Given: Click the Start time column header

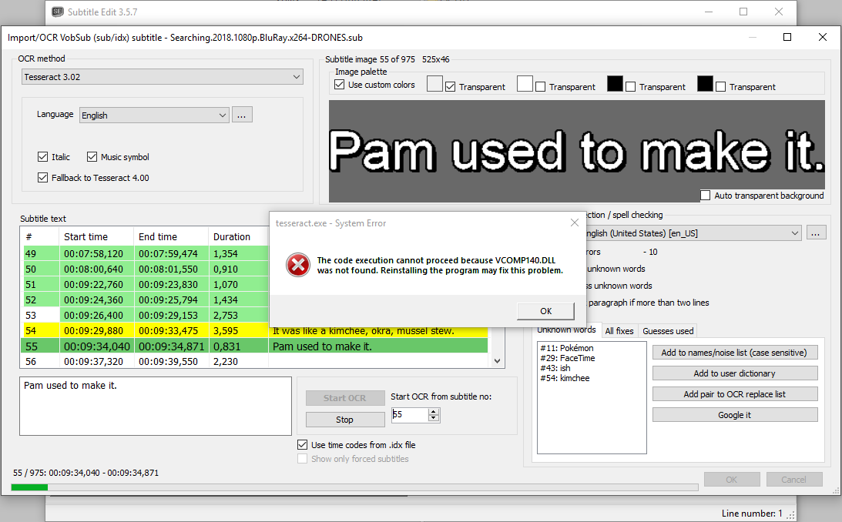Looking at the screenshot, I should pyautogui.click(x=96, y=236).
